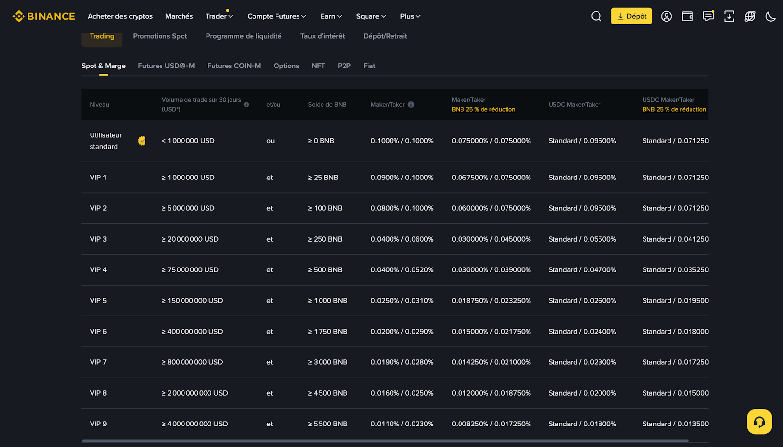
Task: Check new notifications via the chat bubble icon
Action: [x=708, y=16]
